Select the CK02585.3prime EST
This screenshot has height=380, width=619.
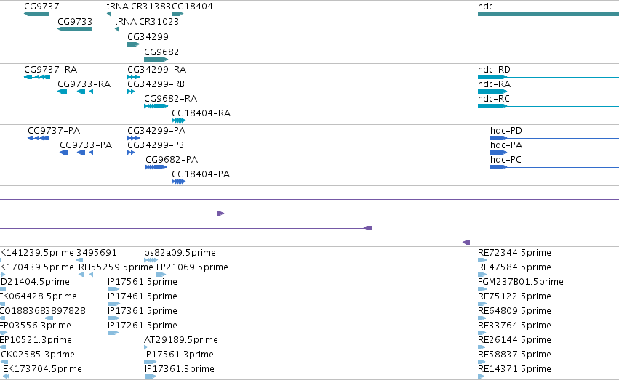click(5, 363)
